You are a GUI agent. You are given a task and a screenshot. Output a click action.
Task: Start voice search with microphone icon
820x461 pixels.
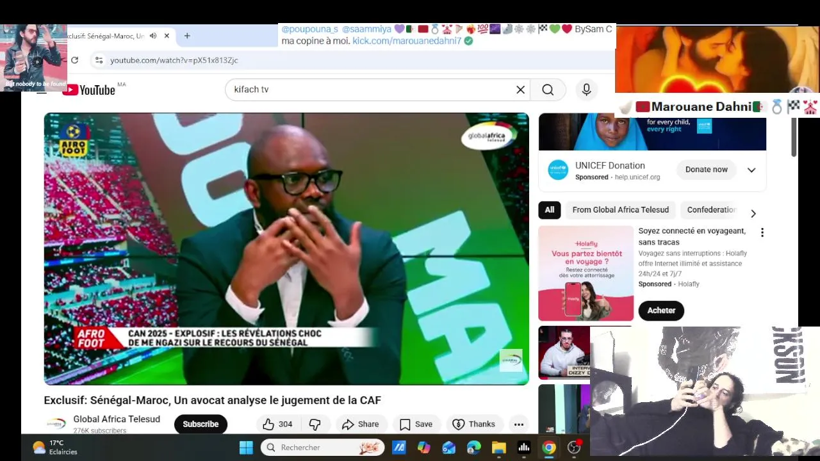click(586, 90)
